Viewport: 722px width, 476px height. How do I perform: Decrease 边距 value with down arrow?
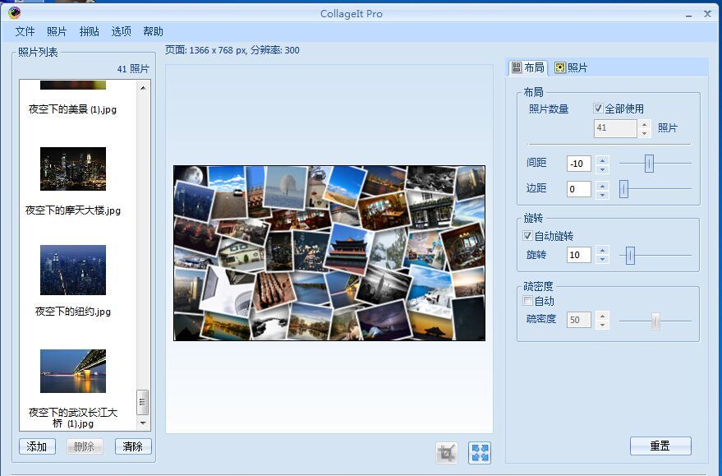(x=602, y=194)
